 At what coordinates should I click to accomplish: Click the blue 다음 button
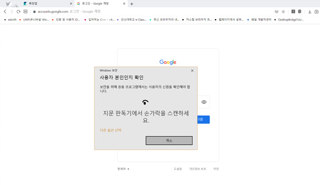pyautogui.click(x=203, y=120)
